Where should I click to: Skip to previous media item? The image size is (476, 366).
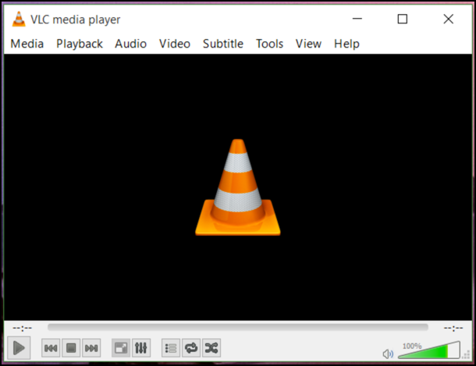click(x=51, y=348)
